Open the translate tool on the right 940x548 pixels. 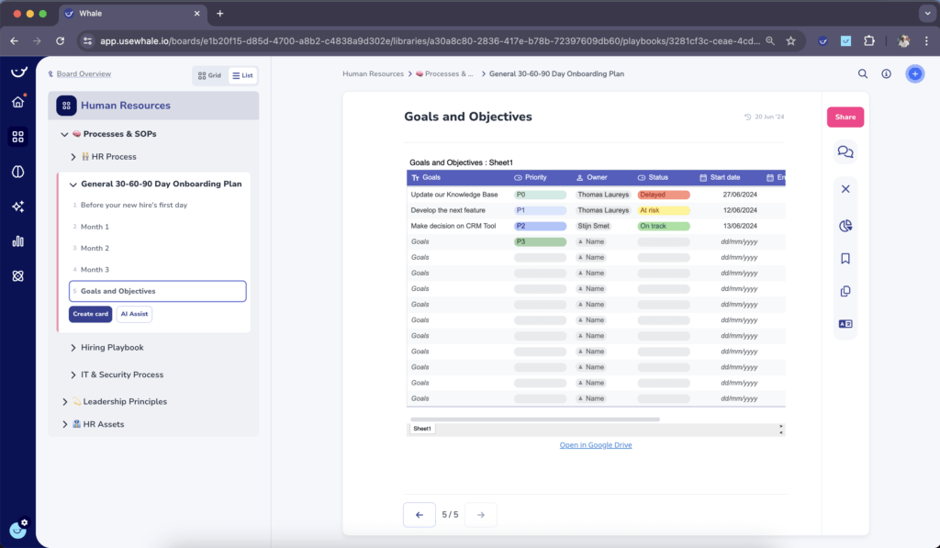point(845,323)
